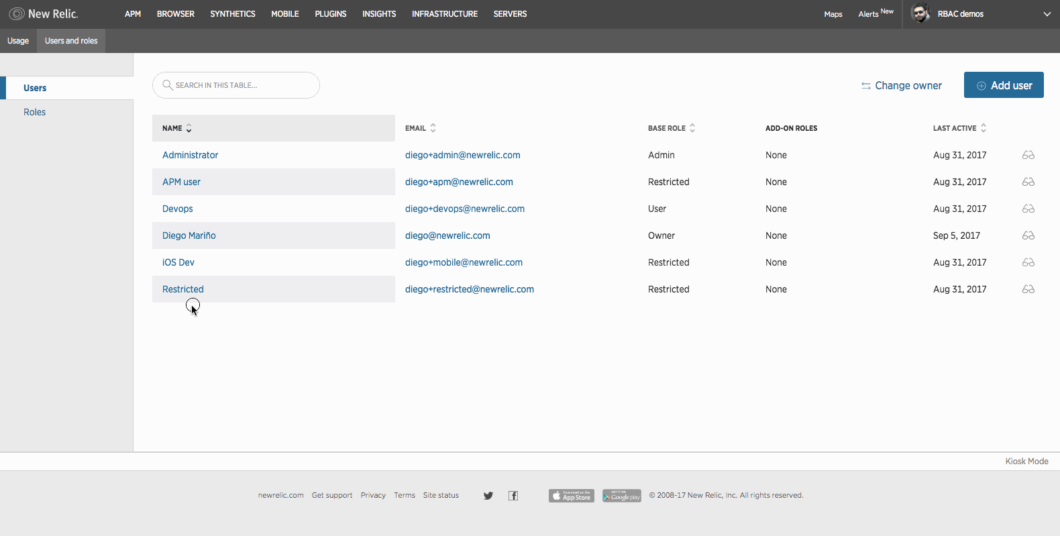Open the APM menu
The height and width of the screenshot is (536, 1060).
coord(133,13)
